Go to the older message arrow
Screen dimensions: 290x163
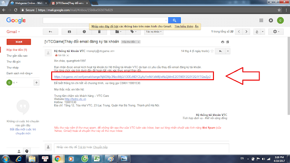246,32
